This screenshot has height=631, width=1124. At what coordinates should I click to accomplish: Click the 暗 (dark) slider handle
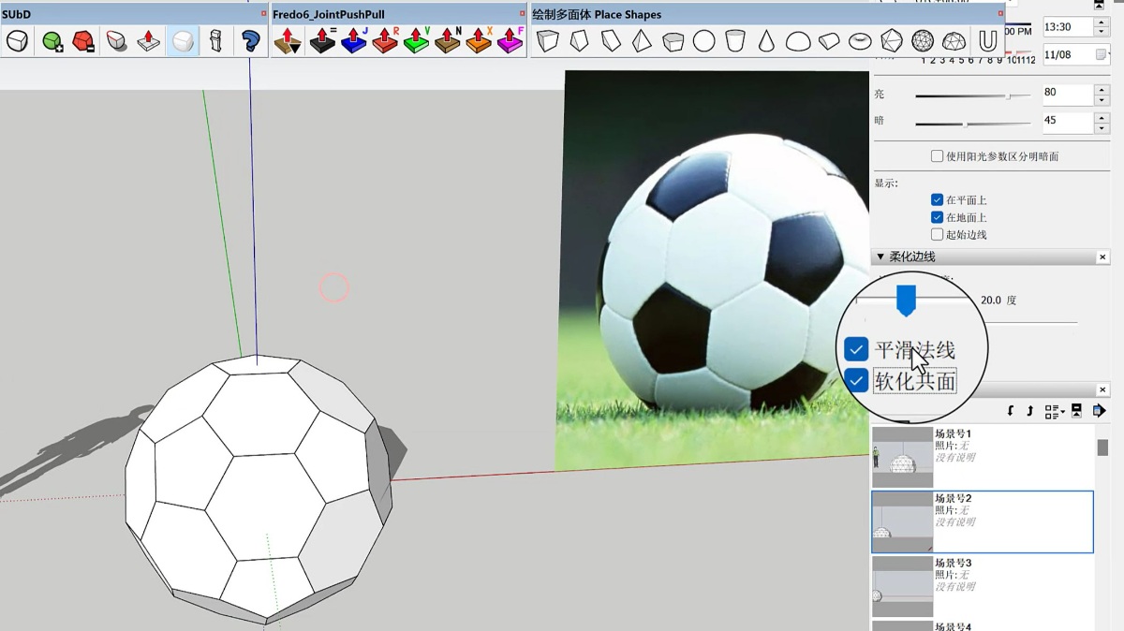pyautogui.click(x=965, y=123)
